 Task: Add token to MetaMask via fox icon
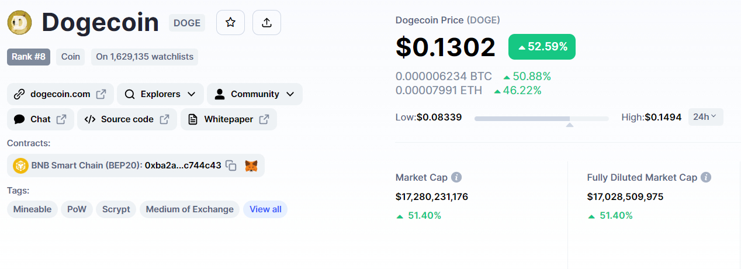(251, 165)
